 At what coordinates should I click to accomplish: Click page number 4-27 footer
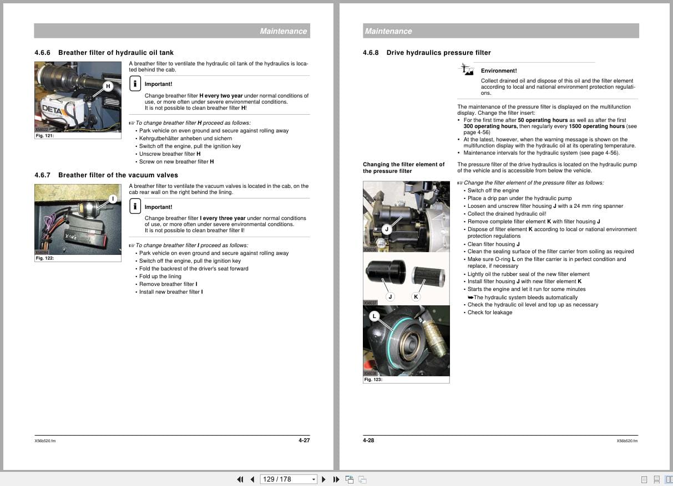click(304, 441)
